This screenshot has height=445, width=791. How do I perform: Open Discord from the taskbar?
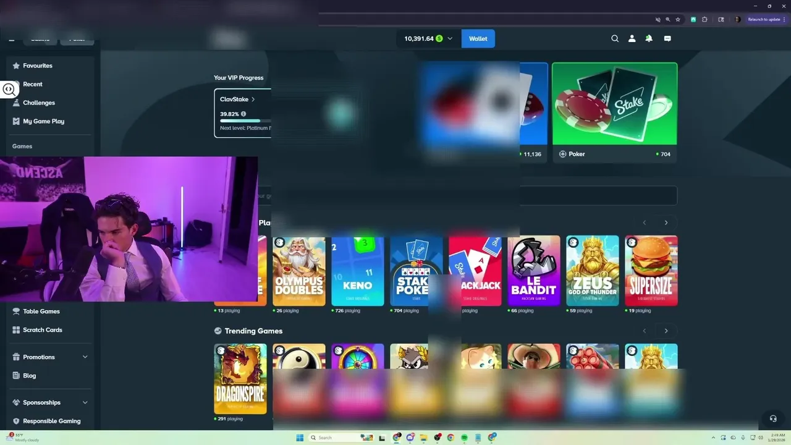(410, 438)
